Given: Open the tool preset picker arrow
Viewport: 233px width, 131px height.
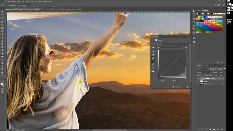Looking at the screenshot, I should [6, 5].
